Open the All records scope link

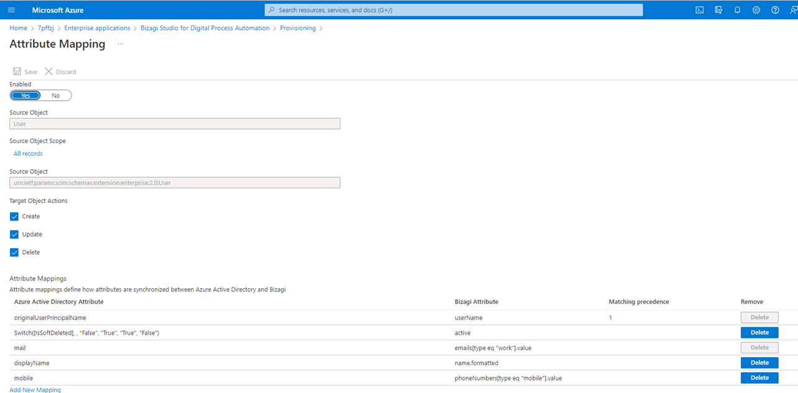point(28,153)
